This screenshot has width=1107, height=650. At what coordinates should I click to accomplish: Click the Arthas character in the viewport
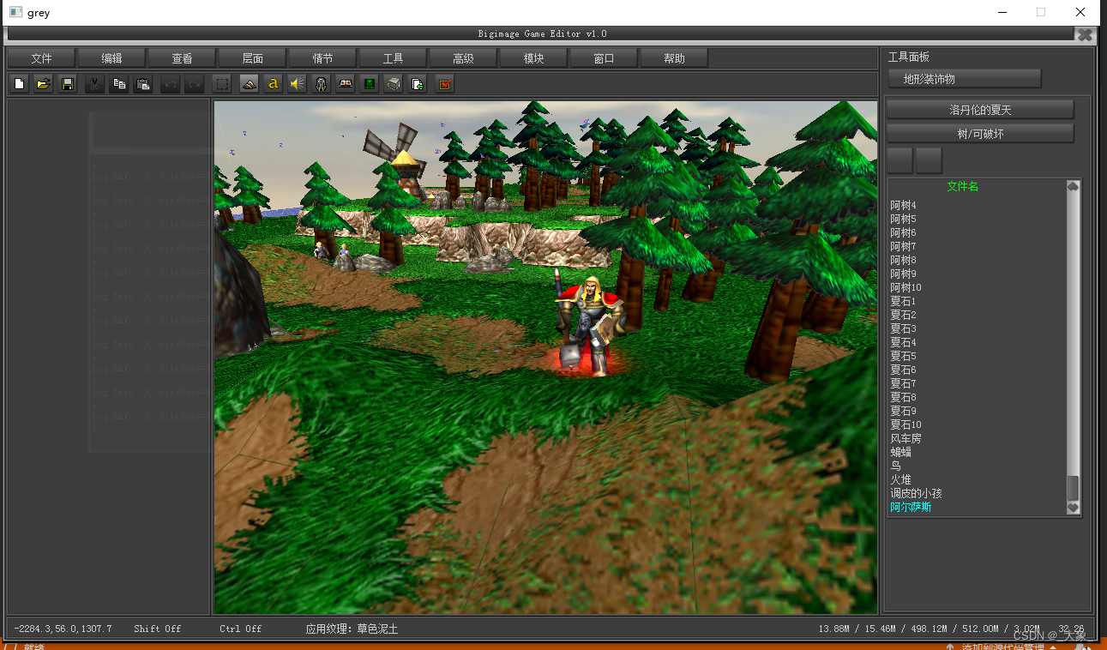click(590, 324)
